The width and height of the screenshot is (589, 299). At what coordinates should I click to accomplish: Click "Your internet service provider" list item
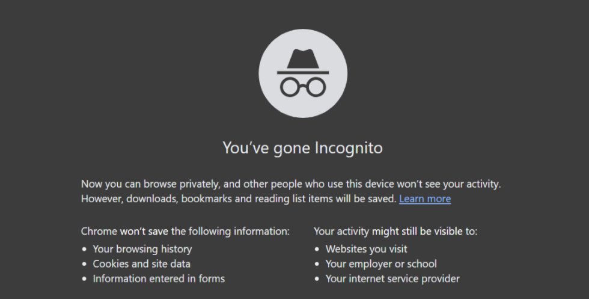pos(392,279)
